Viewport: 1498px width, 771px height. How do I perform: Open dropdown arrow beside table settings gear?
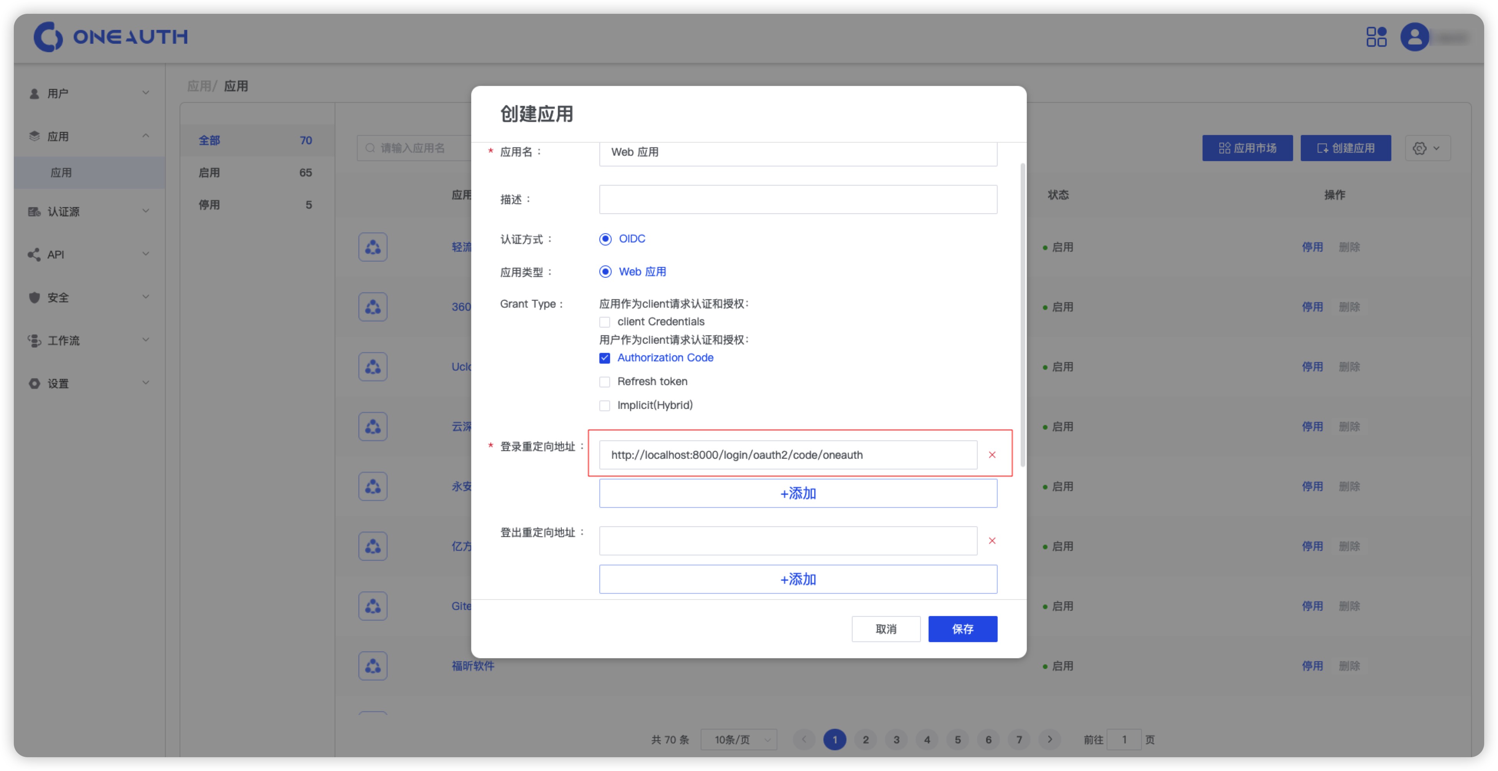click(1436, 148)
